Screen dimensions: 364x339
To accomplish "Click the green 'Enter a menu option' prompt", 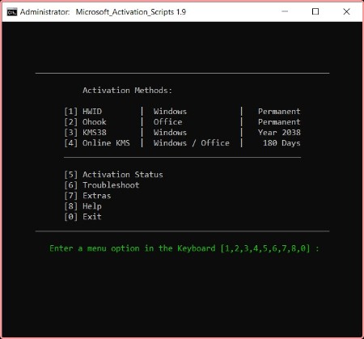I will point(184,248).
